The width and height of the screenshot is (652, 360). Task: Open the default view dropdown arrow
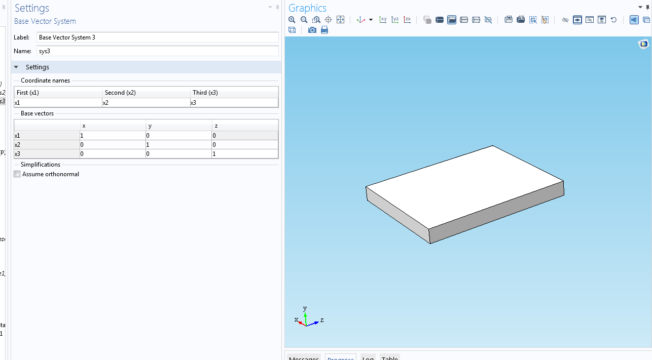pos(371,20)
